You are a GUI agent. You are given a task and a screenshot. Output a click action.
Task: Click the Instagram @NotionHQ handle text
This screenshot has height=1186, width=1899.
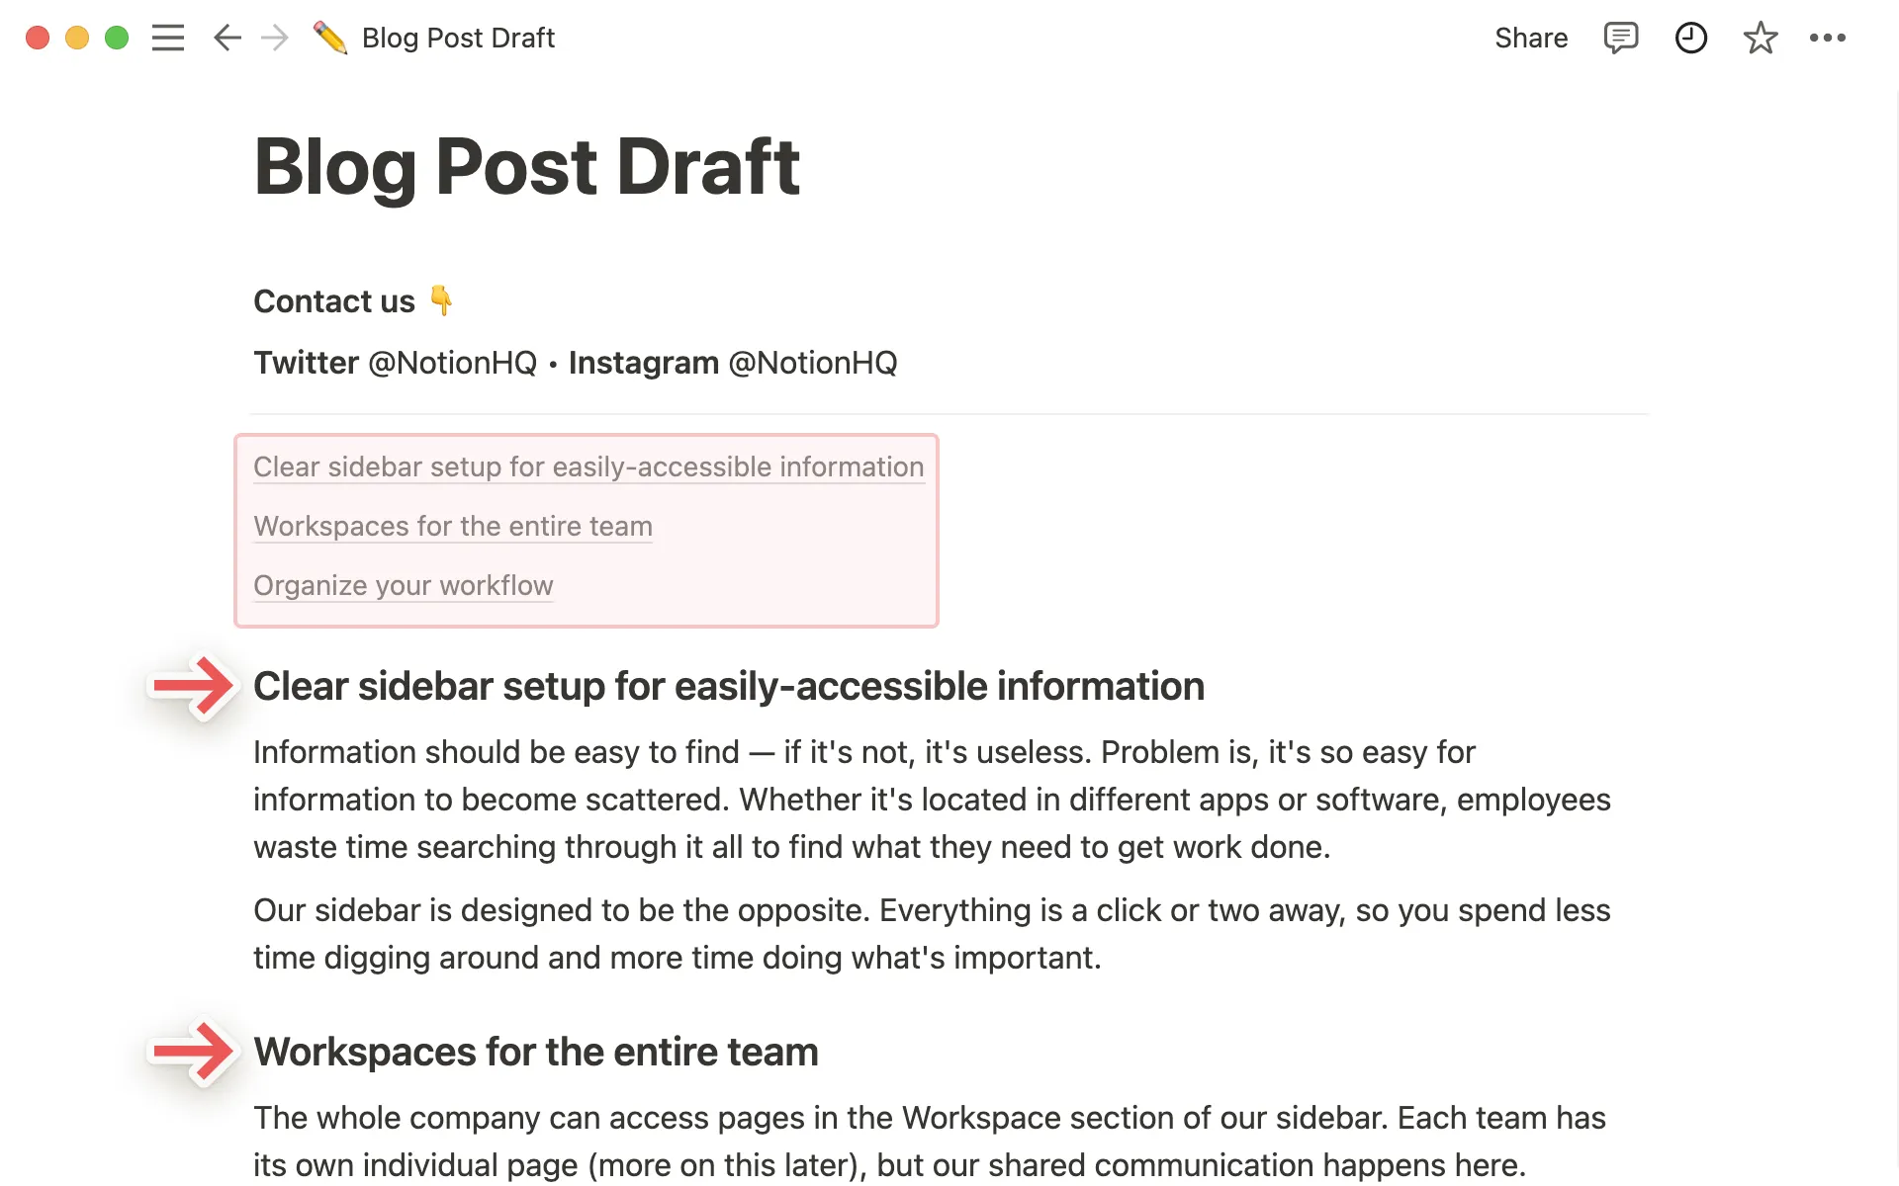coord(812,363)
